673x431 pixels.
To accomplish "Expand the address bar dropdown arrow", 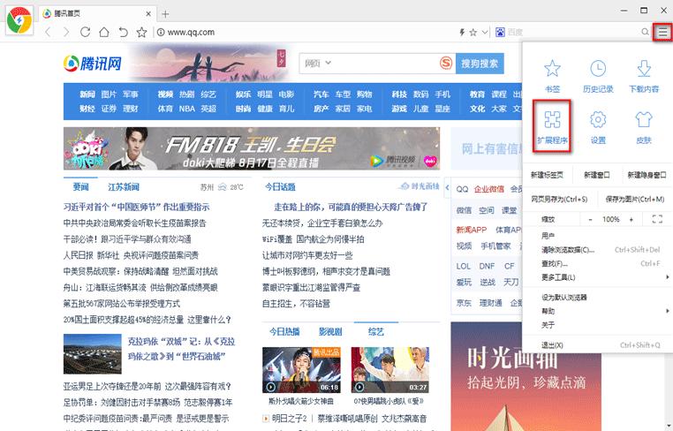I will click(484, 32).
